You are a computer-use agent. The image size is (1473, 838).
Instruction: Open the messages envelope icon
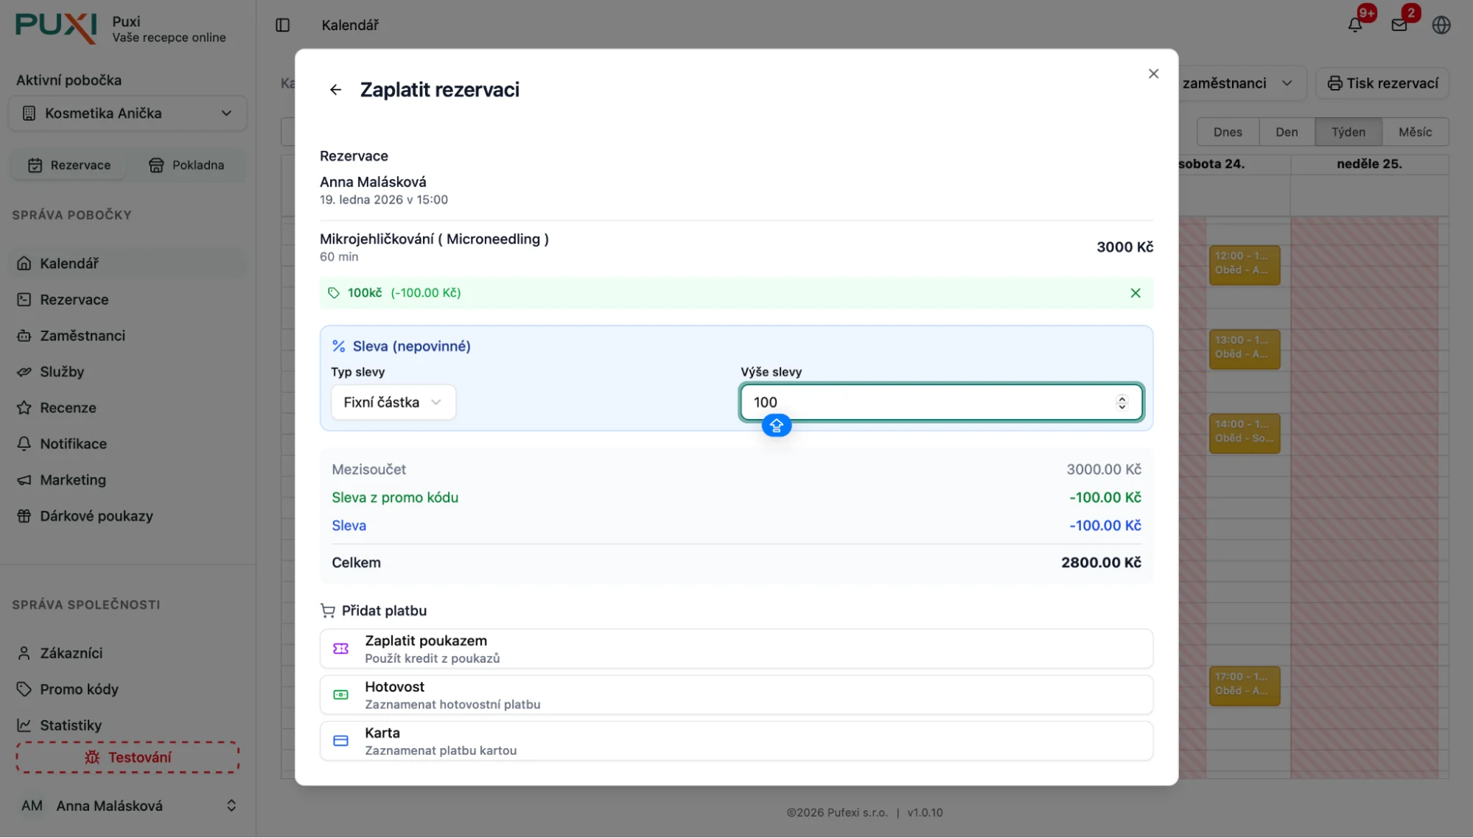1399,25
